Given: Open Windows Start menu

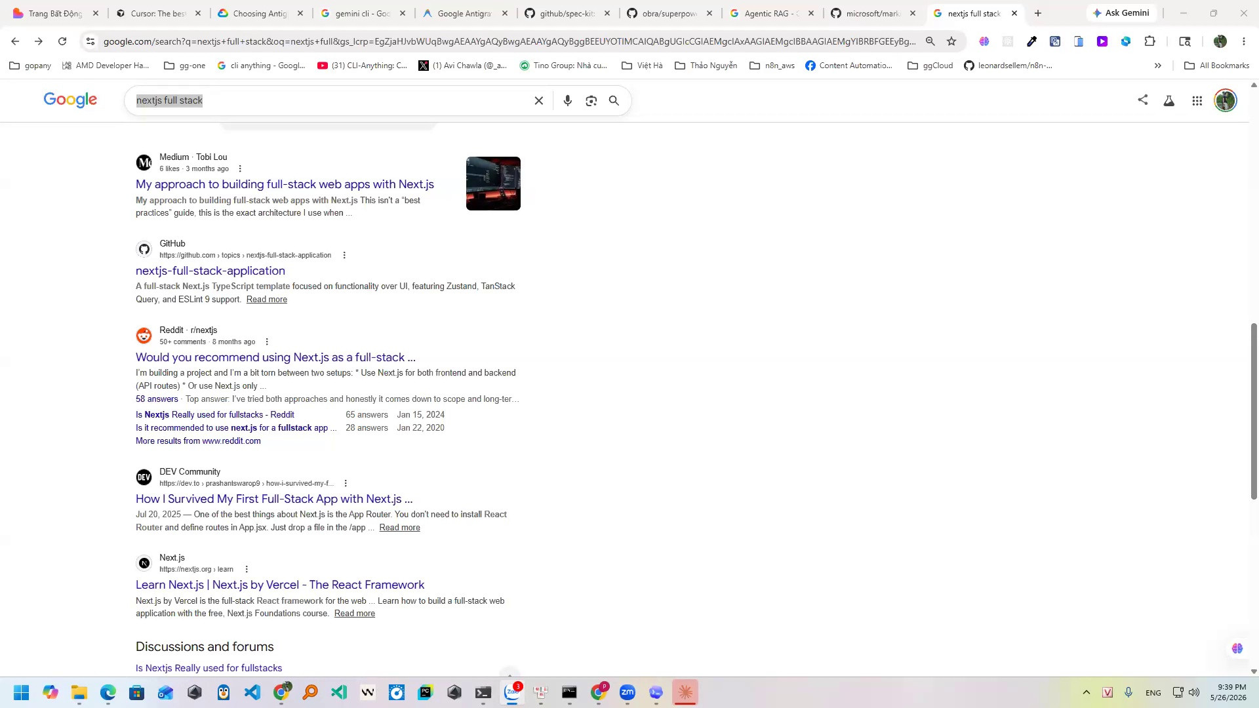Looking at the screenshot, I should click(21, 693).
